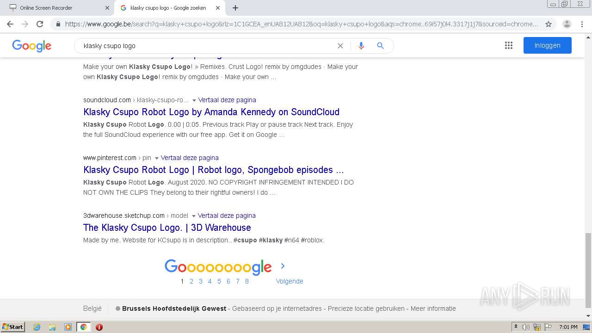Translate the 3dwarehouse result page
The height and width of the screenshot is (333, 592).
[x=227, y=216]
